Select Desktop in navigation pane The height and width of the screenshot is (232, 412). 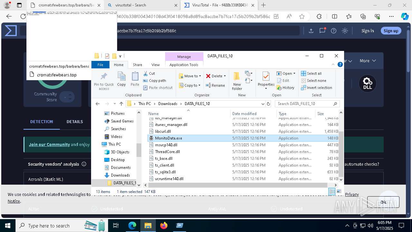pyautogui.click(x=118, y=160)
